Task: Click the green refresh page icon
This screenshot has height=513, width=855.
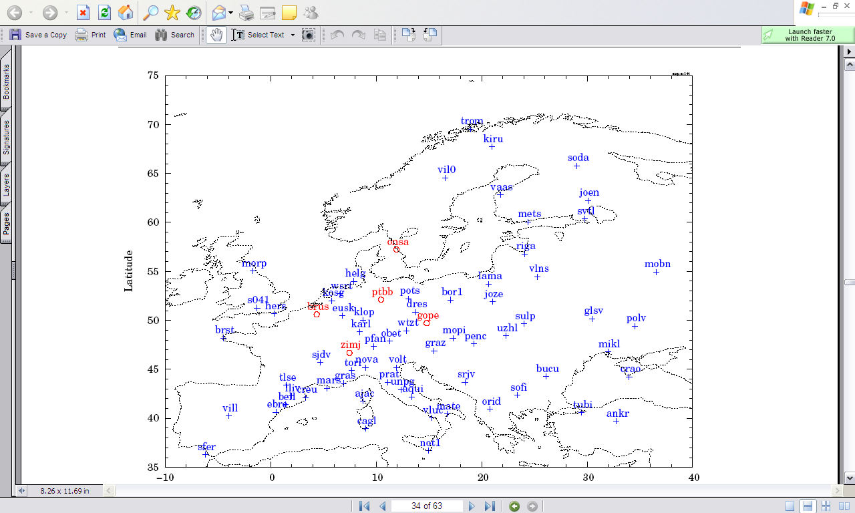Action: pyautogui.click(x=104, y=12)
